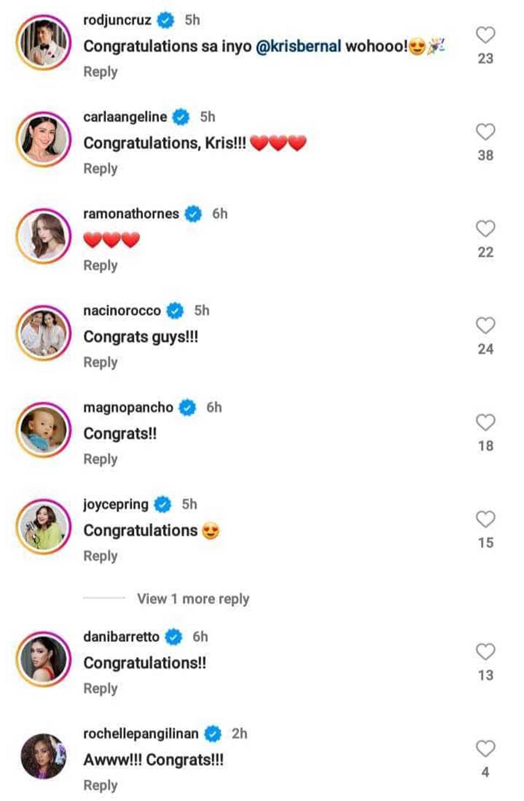Reply to rodjuncruz's comment
The image size is (524, 801).
pos(100,72)
